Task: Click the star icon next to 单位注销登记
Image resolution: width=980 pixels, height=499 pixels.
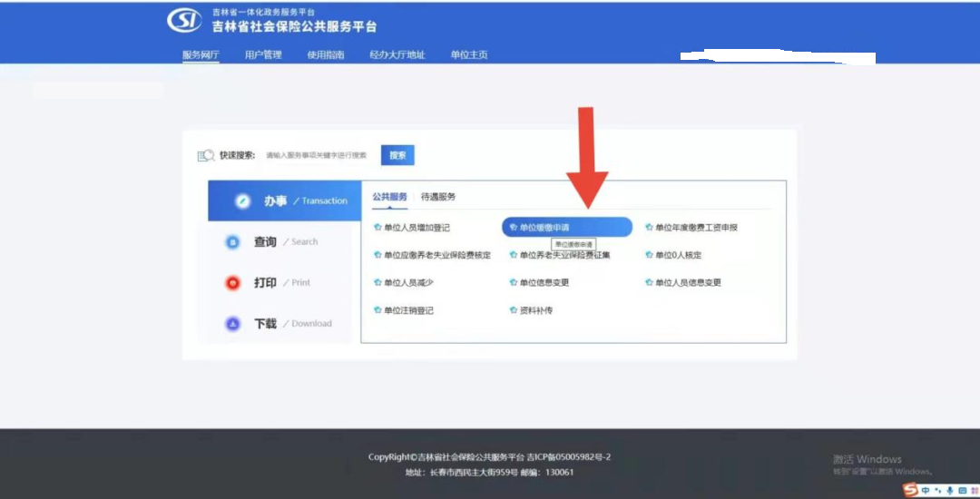Action: coord(377,310)
